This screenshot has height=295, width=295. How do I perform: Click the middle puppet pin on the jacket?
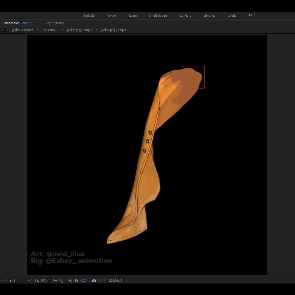pyautogui.click(x=147, y=141)
